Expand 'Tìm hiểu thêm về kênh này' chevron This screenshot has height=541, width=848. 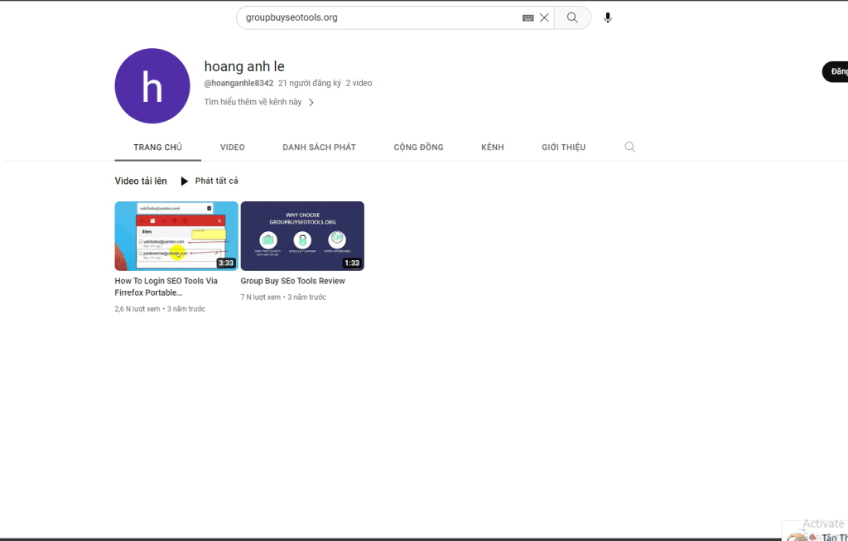pyautogui.click(x=311, y=102)
